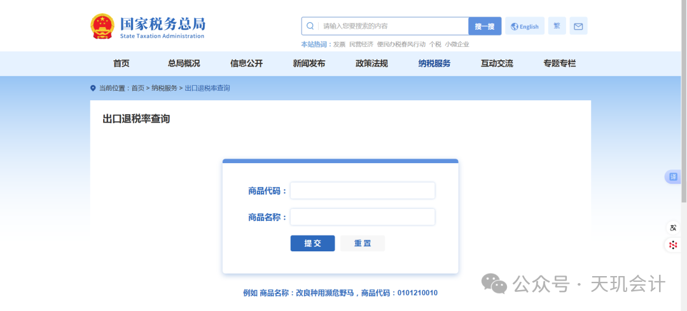Screen dimensions: 687x311
Task: Open the 首页 navigation menu
Action: tap(121, 63)
